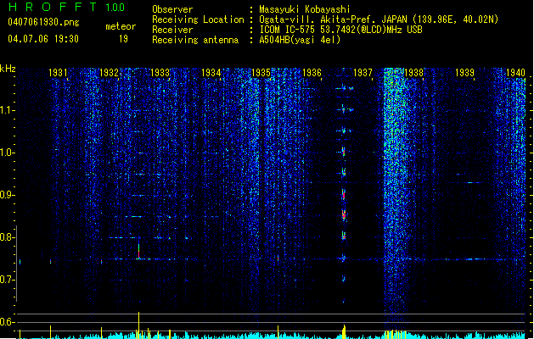Click the 1936 time marker

pos(312,73)
